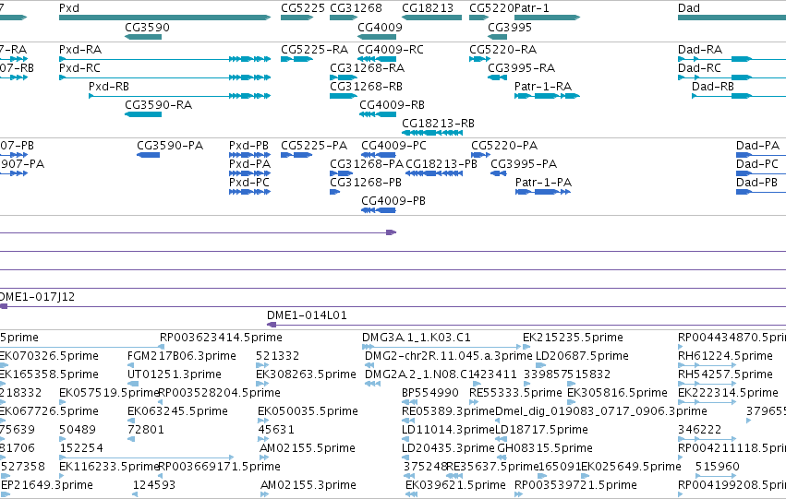Select the EK222314.5prime EST label
Viewport: 786px width, 499px height.
(729, 393)
